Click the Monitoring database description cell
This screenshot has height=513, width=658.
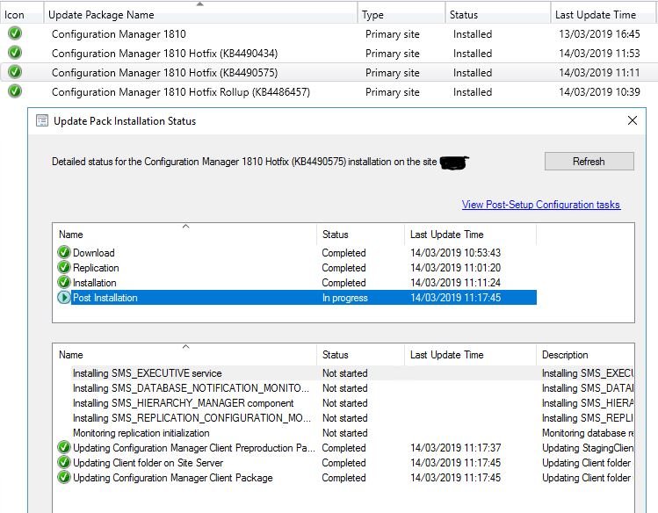click(x=588, y=433)
